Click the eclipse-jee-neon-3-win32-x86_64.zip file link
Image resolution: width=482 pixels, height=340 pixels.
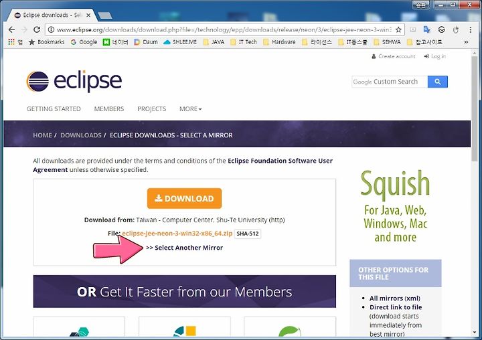177,234
